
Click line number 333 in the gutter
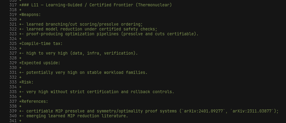point(13,82)
